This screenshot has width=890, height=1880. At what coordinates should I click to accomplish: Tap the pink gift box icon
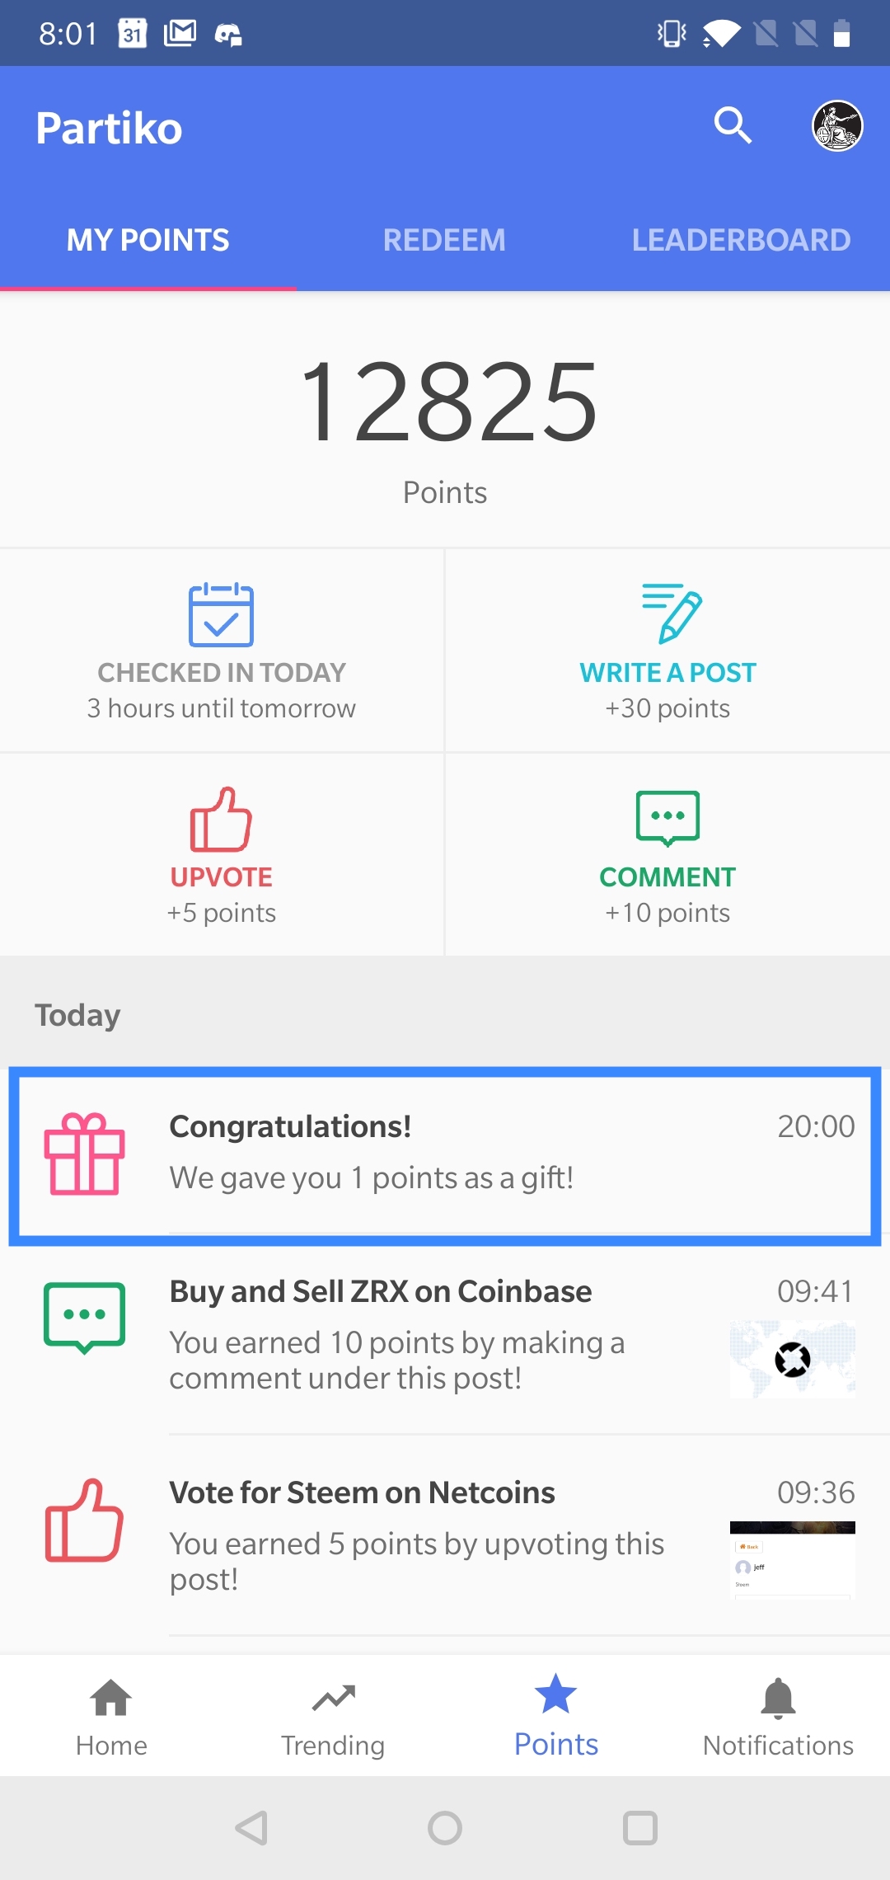click(84, 1154)
